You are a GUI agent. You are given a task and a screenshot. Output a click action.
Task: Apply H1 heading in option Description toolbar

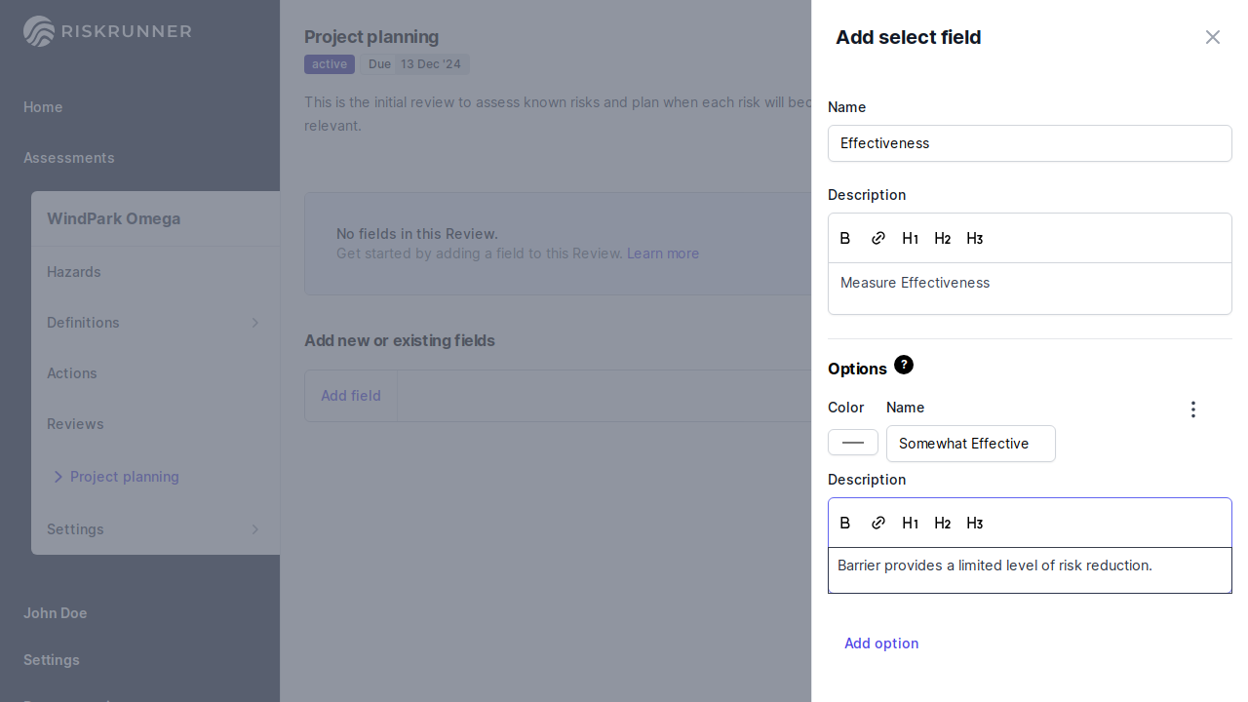(910, 523)
